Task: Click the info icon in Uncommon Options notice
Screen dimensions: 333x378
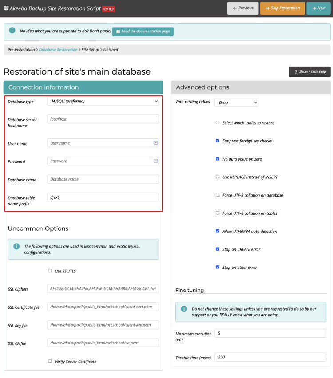Action: coord(16,246)
